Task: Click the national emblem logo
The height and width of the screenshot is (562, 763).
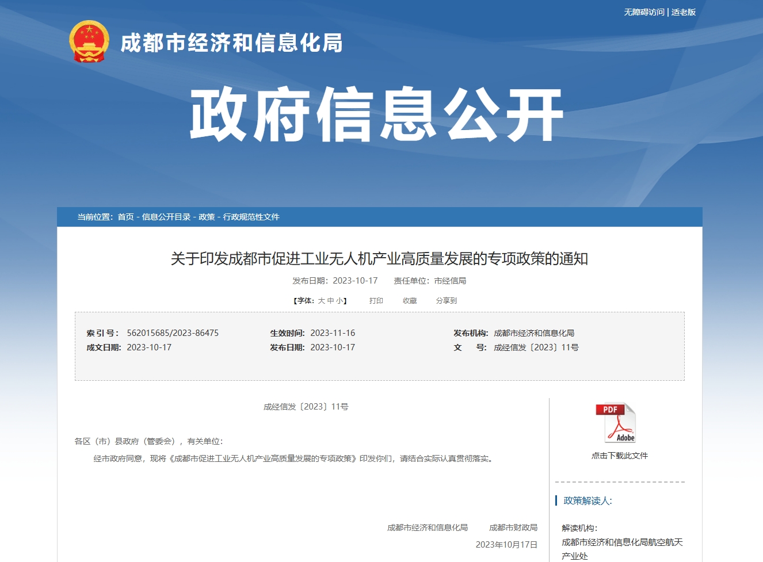Action: click(89, 41)
